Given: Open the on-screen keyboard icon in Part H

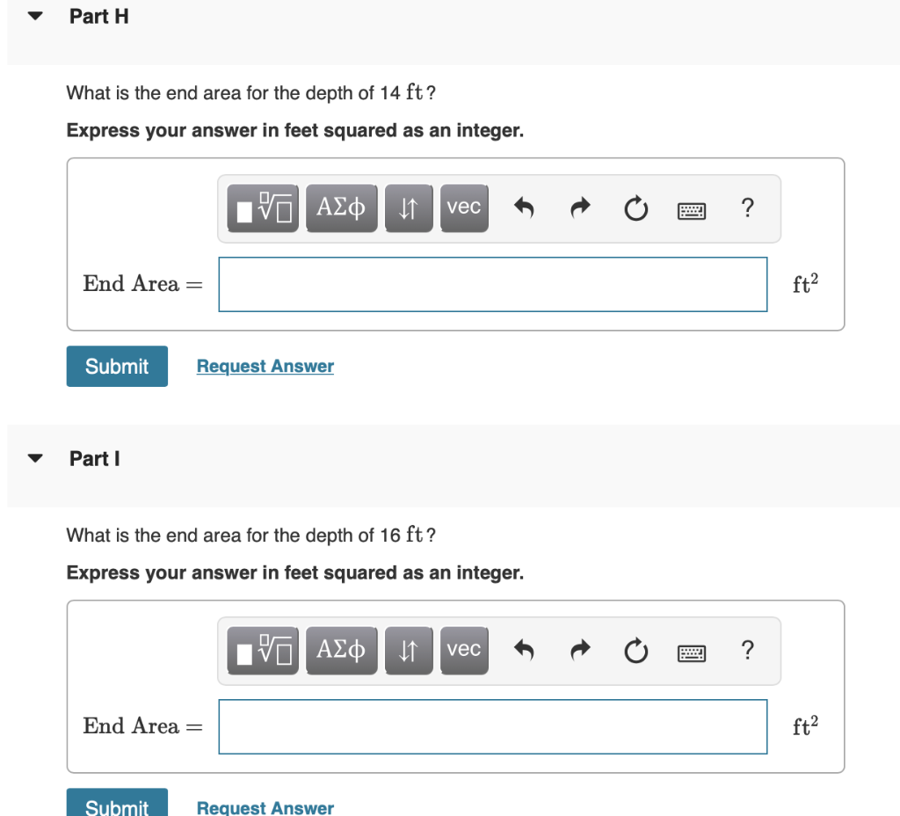Looking at the screenshot, I should coord(692,209).
